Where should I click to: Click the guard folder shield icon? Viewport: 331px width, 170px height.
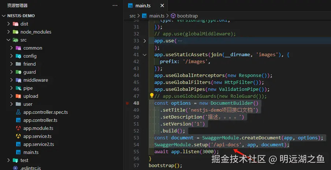(x=18, y=72)
